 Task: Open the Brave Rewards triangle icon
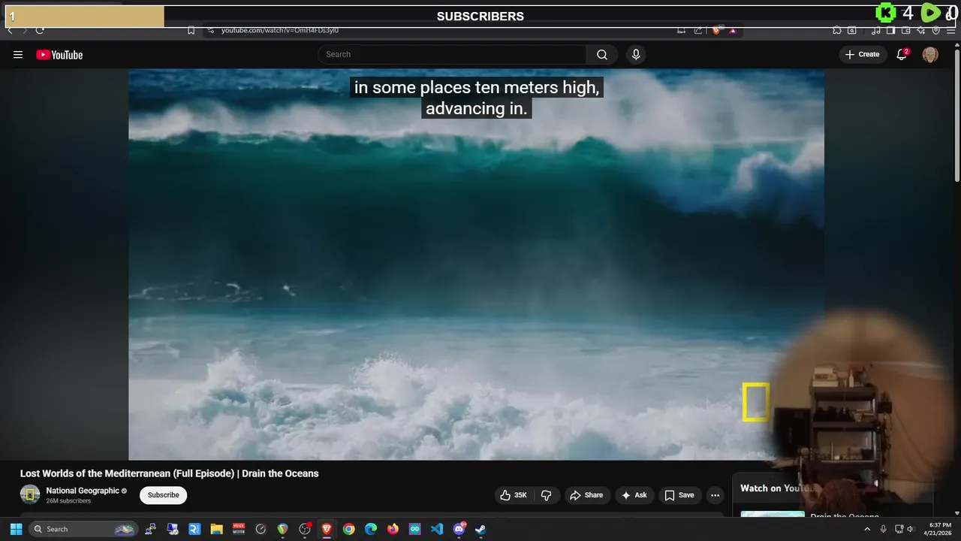[x=732, y=30]
